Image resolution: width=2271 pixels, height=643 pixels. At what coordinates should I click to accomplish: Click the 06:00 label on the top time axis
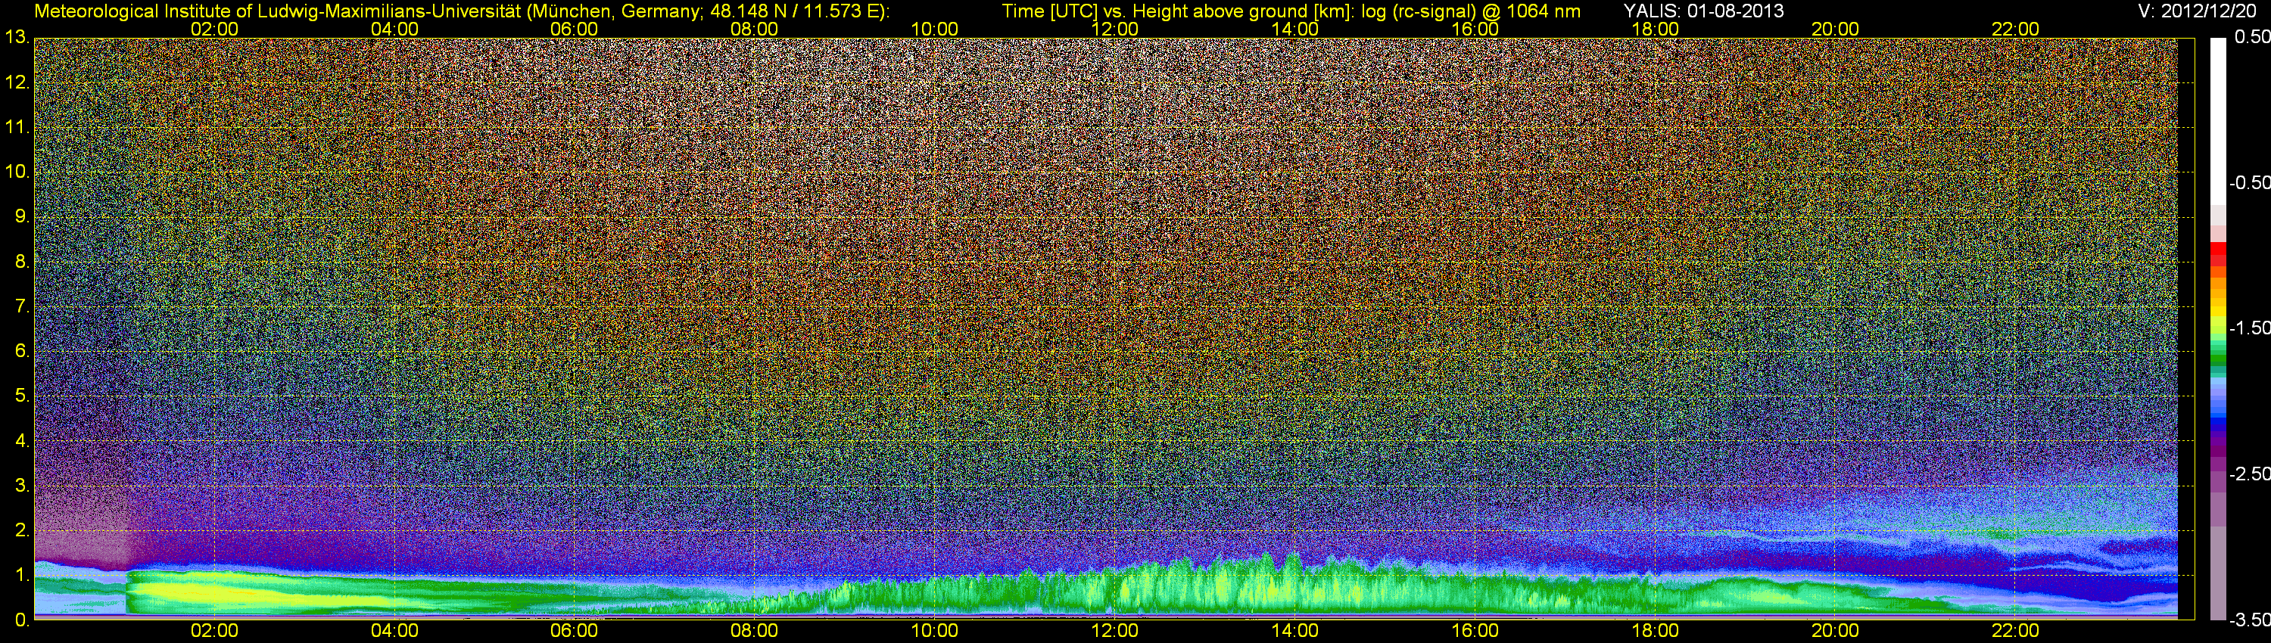pos(574,29)
